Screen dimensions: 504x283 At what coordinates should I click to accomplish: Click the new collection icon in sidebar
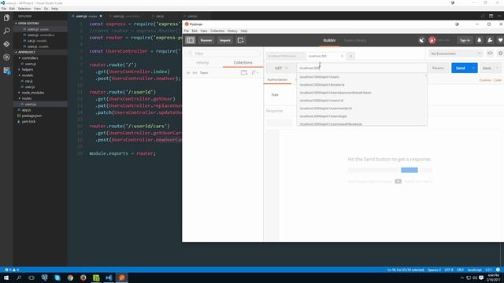point(244,73)
